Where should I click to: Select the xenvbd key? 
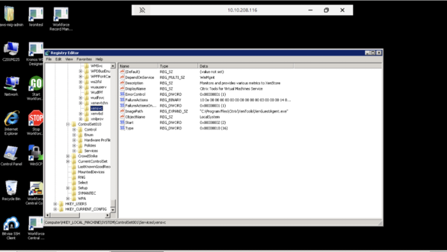(x=97, y=114)
